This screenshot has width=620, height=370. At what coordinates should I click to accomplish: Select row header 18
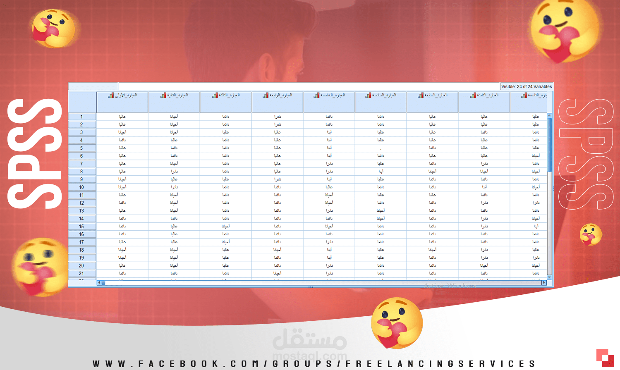click(x=82, y=250)
